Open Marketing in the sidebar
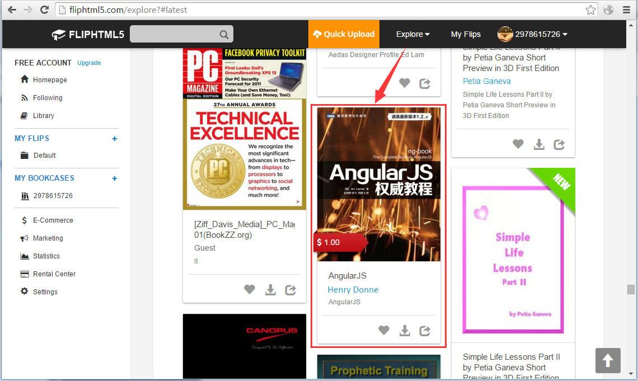638x381 pixels. [41, 238]
